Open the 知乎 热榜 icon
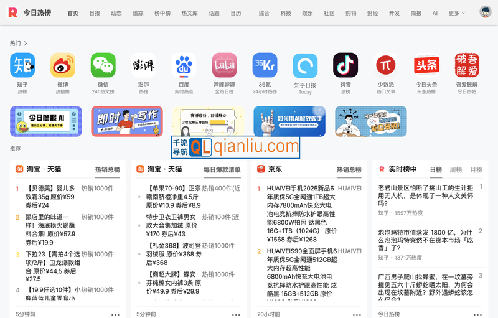Image resolution: width=498 pixels, height=318 pixels. 22,65
